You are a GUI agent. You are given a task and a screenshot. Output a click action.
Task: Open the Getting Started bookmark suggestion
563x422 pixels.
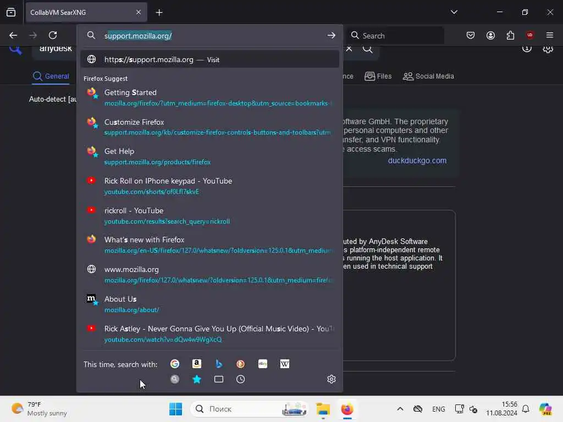pos(209,97)
